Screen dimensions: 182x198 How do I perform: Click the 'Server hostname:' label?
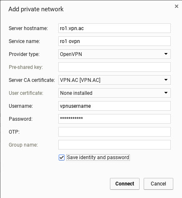28,28
